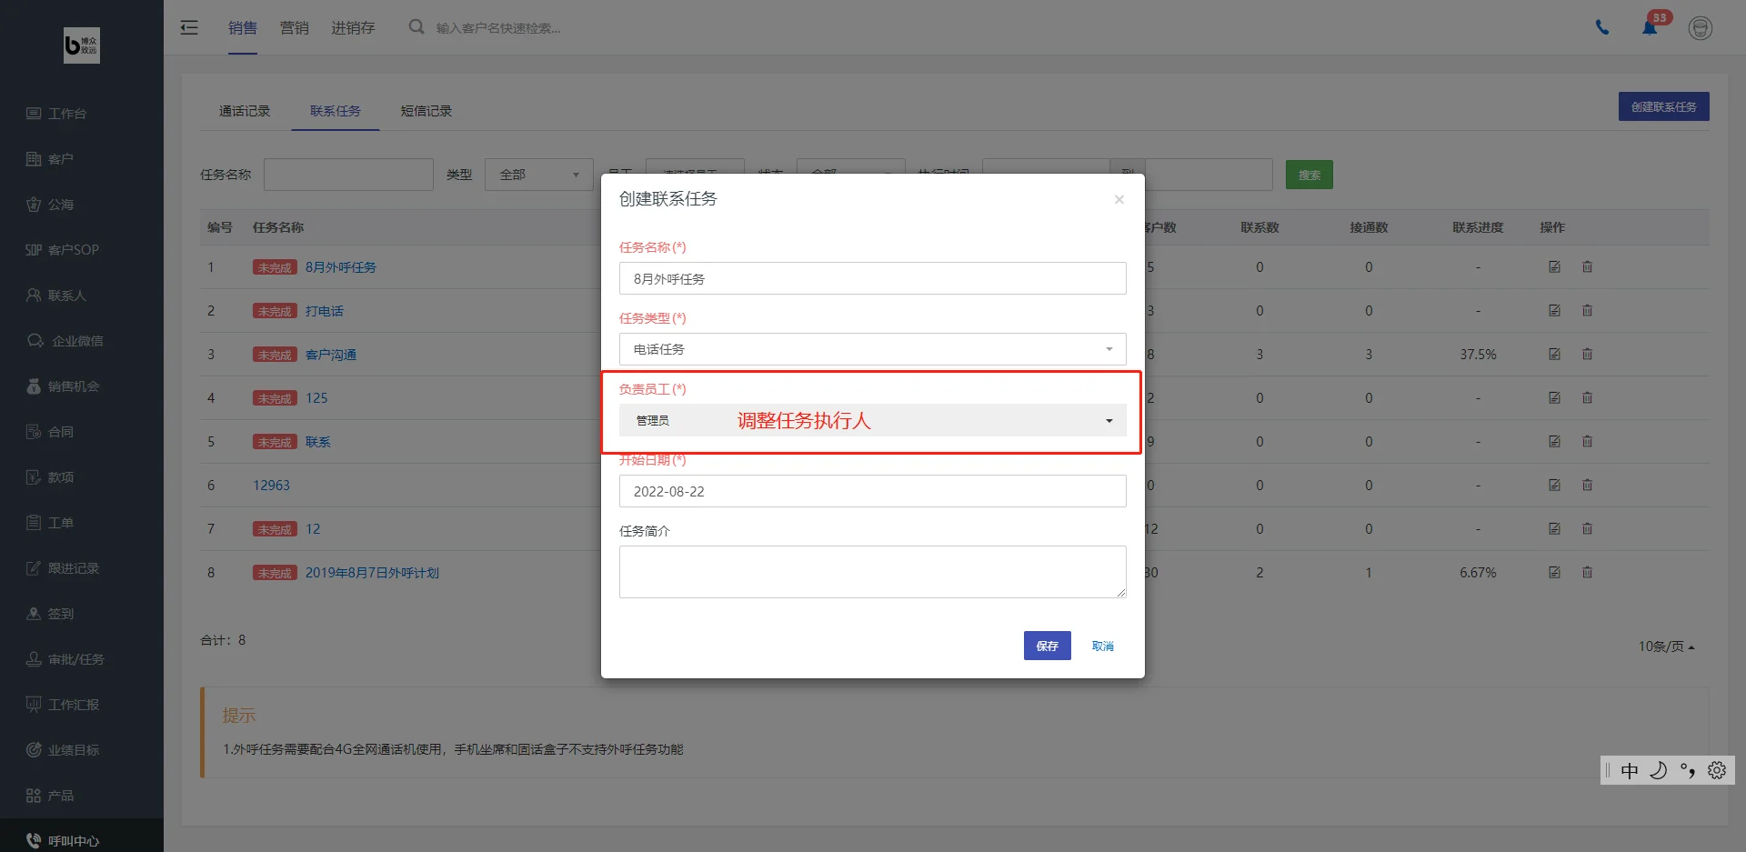This screenshot has height=852, width=1746.
Task: Delete the 客户沟通 task row
Action: point(1588,354)
